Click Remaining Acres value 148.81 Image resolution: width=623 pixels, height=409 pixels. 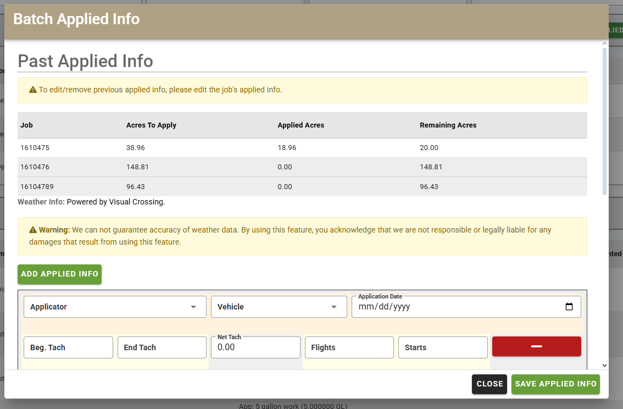point(431,167)
